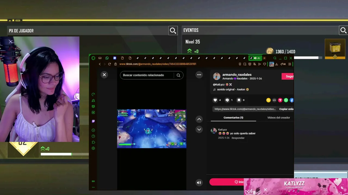
Task: Share the video to Facebook
Action: click(x=292, y=100)
